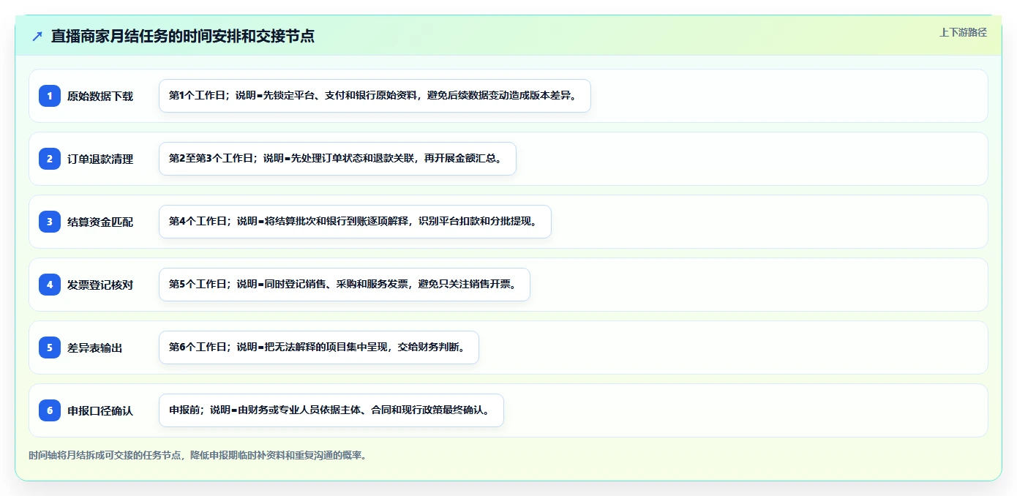This screenshot has height=496, width=1017.
Task: Select the 发票登记核对 step label
Action: [100, 285]
